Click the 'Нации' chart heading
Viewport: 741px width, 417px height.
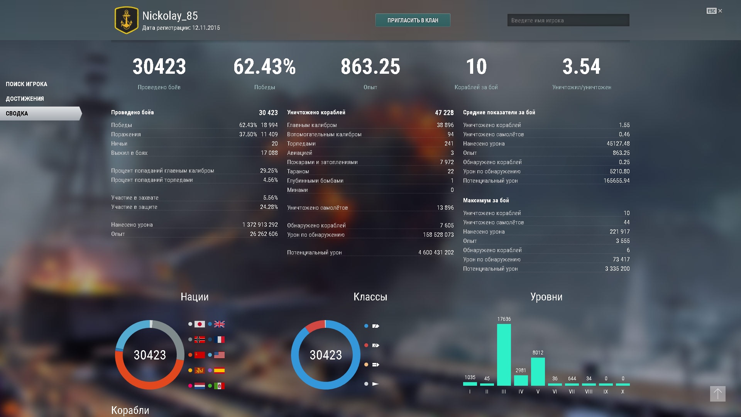(195, 297)
